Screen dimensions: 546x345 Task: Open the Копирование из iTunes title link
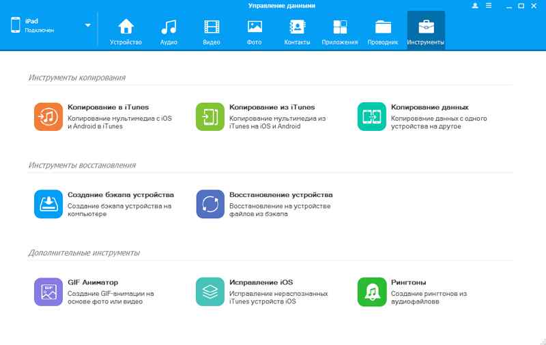(x=272, y=107)
